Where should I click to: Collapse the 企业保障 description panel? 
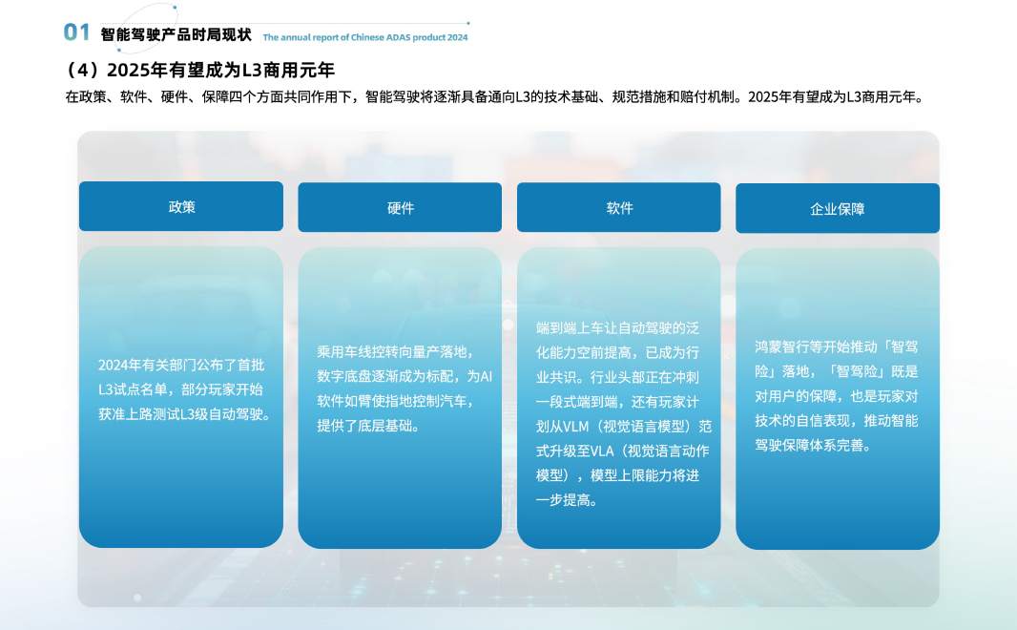point(837,396)
